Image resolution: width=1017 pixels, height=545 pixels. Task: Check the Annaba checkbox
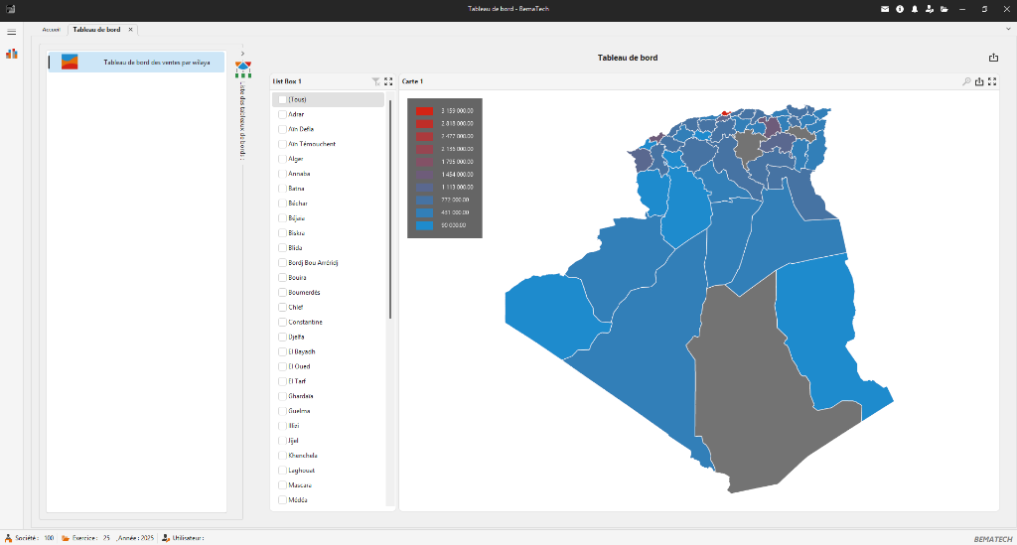tap(282, 174)
